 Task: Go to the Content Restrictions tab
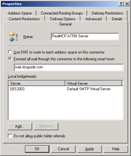click(x=24, y=19)
